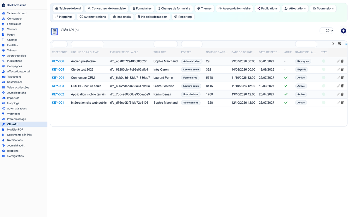Open the rows-per-page dropdown showing 20
351x217 pixels.
coord(327,31)
